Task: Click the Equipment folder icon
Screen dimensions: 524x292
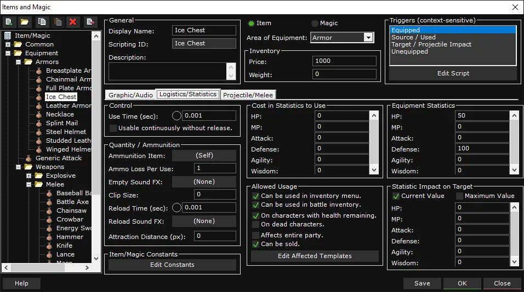Action: [18, 53]
